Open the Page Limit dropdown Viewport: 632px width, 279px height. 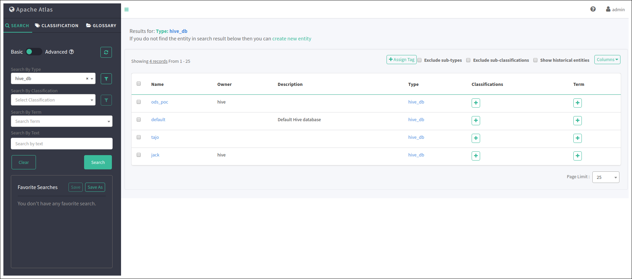pos(606,177)
